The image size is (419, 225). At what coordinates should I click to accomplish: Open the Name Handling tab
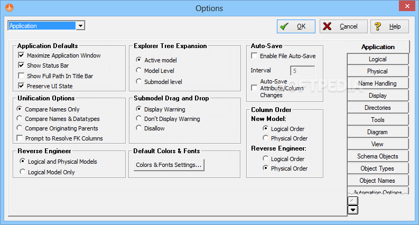(377, 83)
